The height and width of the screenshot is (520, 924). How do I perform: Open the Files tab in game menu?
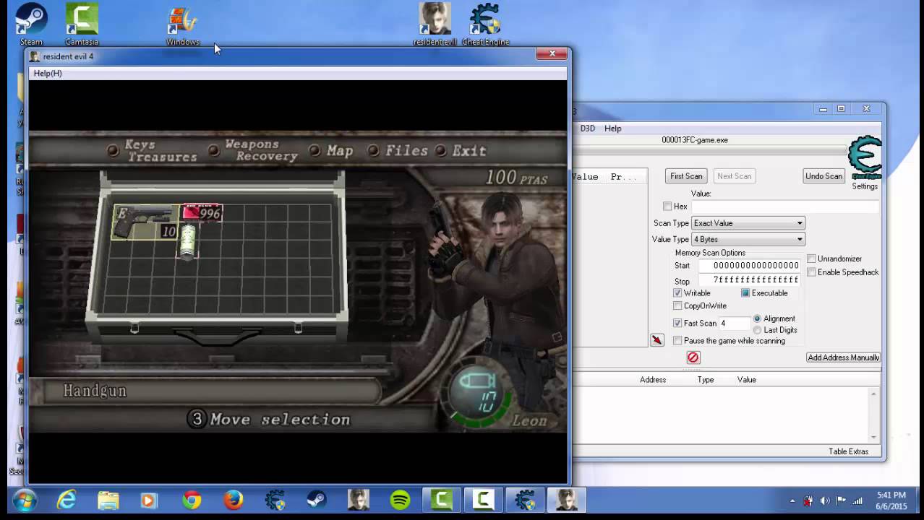(x=398, y=150)
